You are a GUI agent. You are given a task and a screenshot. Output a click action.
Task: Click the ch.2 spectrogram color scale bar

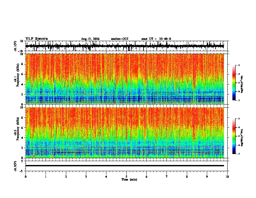[234, 136]
